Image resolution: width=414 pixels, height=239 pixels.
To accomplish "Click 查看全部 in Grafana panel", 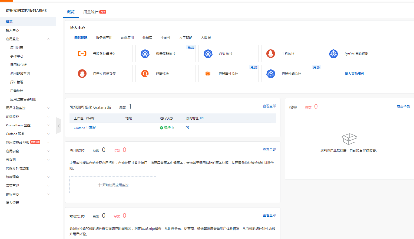I will click(269, 106).
